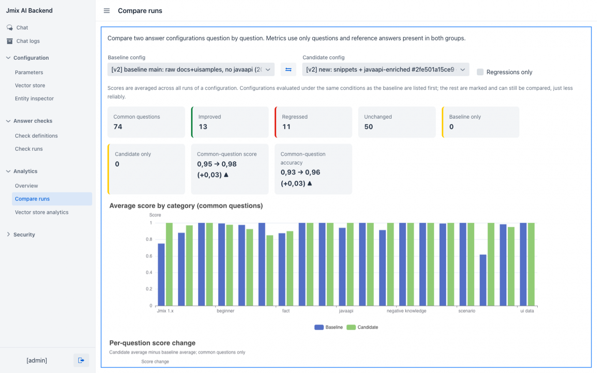
Task: Open Parameters in the sidebar
Action: (29, 72)
